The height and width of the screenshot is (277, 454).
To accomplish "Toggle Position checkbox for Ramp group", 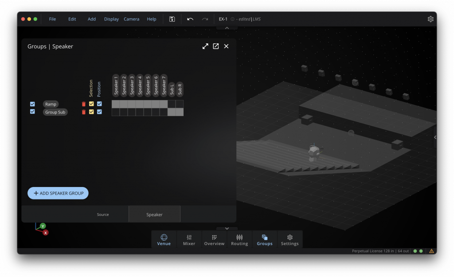I will click(x=99, y=104).
